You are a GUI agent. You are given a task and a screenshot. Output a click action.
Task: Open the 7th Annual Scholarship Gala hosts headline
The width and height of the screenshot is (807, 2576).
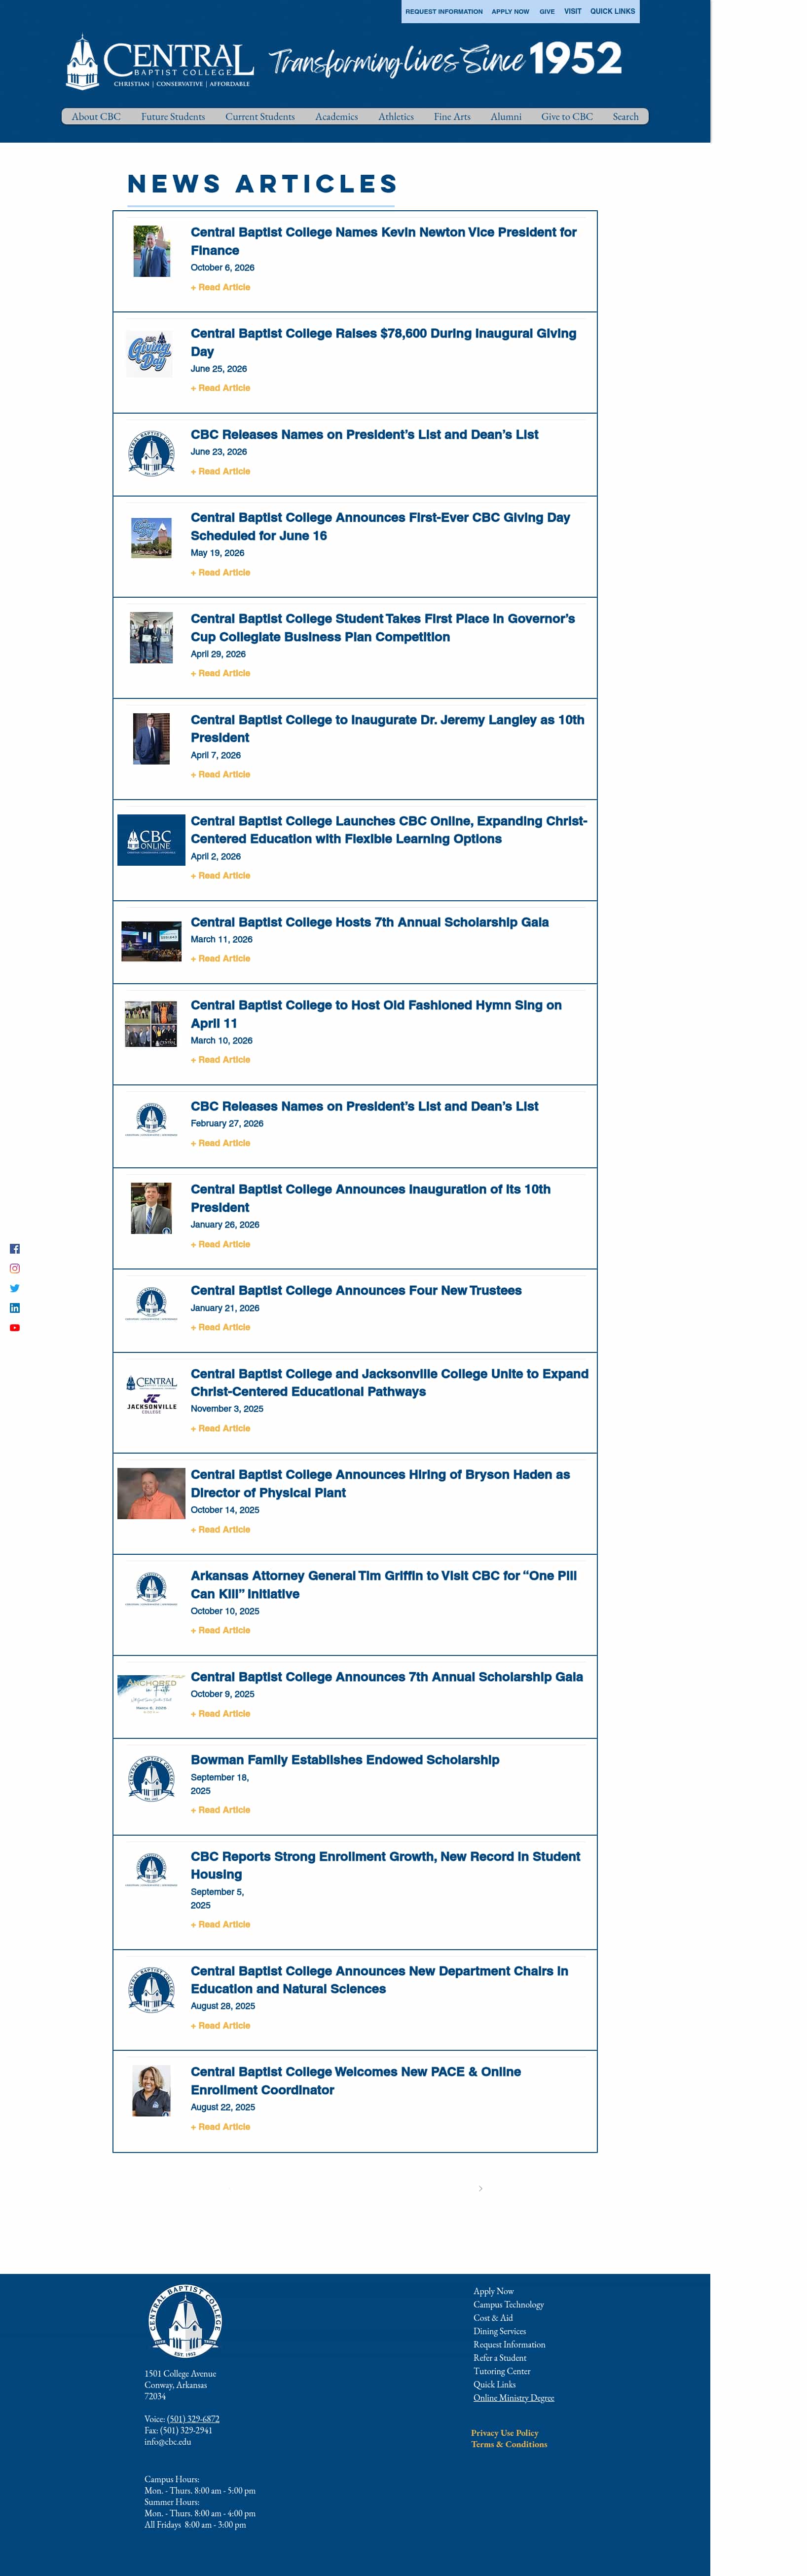pyautogui.click(x=370, y=922)
